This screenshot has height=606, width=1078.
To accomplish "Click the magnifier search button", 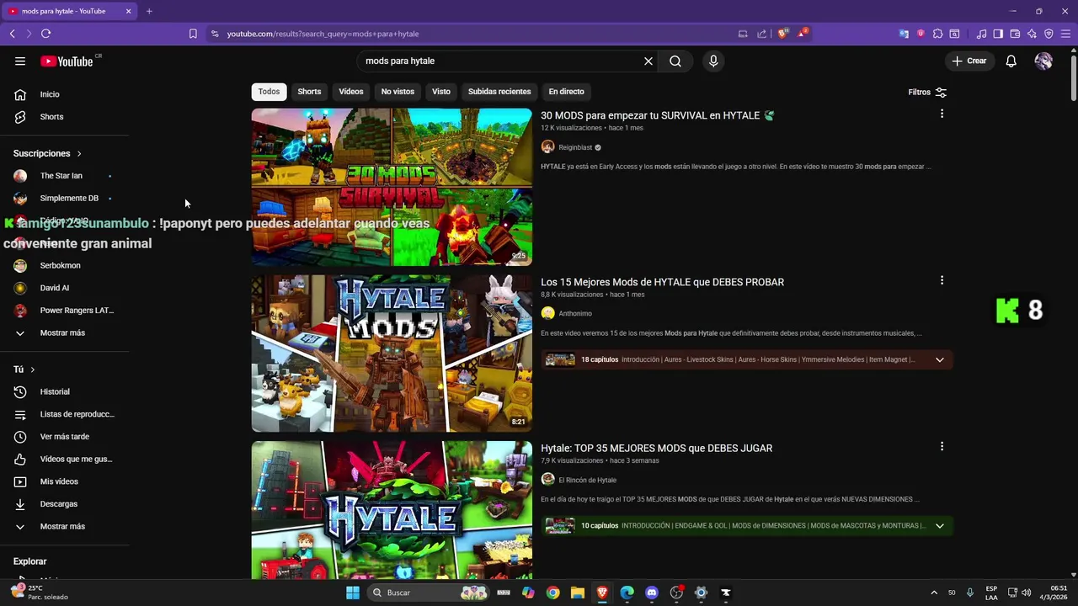I will click(675, 61).
